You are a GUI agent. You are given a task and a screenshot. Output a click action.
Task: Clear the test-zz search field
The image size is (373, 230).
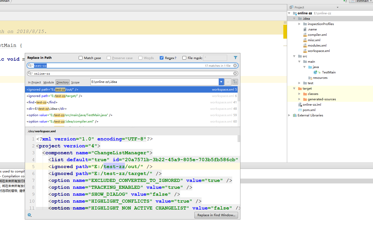tap(235, 65)
